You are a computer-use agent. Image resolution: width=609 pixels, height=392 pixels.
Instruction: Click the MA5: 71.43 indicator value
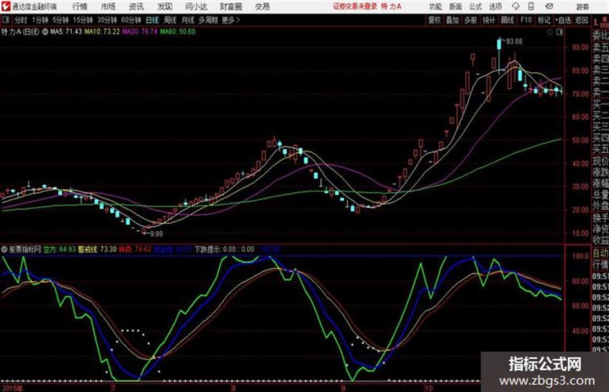[66, 32]
